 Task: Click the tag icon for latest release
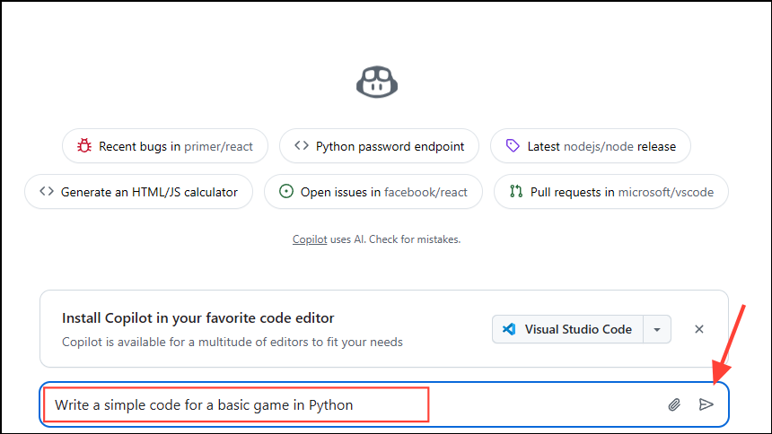[x=513, y=146]
